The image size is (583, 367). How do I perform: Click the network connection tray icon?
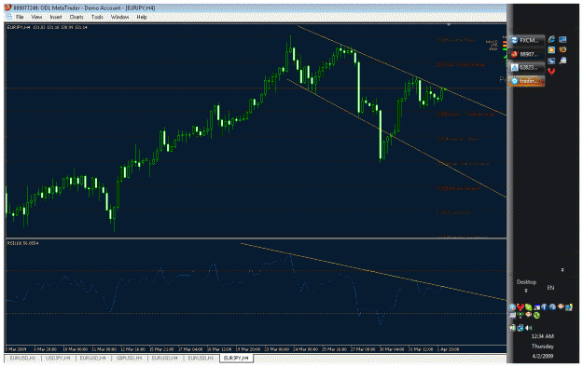(521, 328)
